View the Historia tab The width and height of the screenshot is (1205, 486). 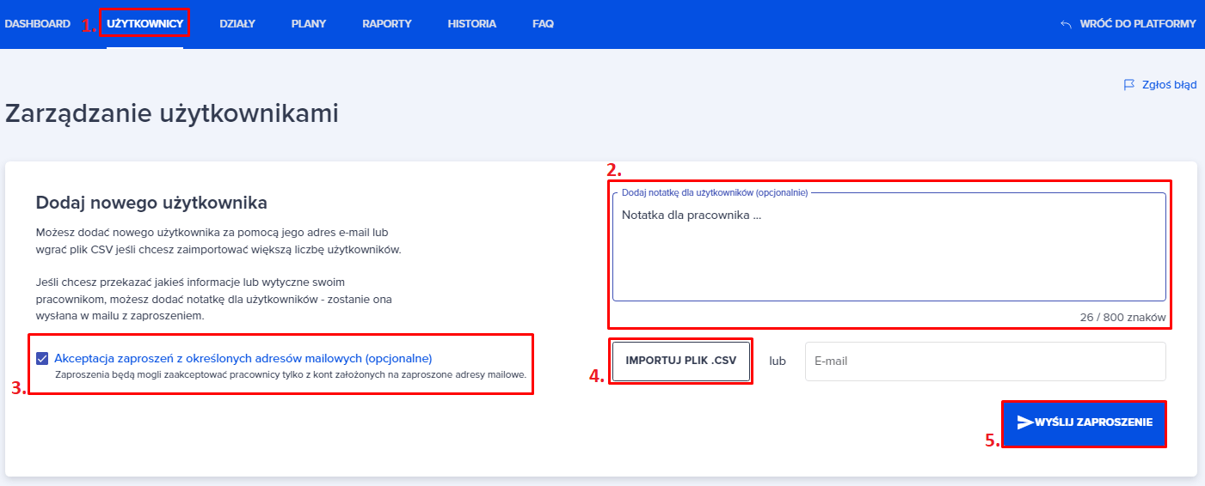(x=471, y=24)
